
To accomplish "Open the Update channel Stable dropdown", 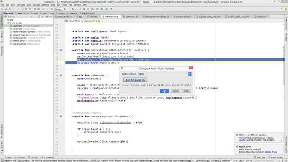I will [190, 74].
